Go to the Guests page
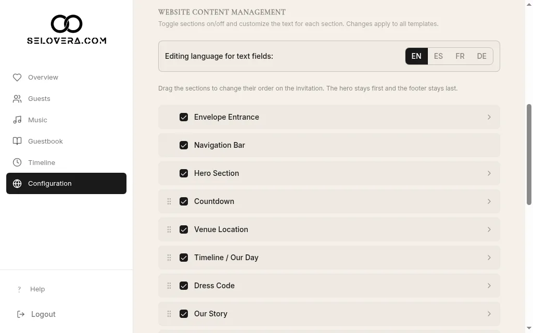The height and width of the screenshot is (333, 533). (x=66, y=99)
